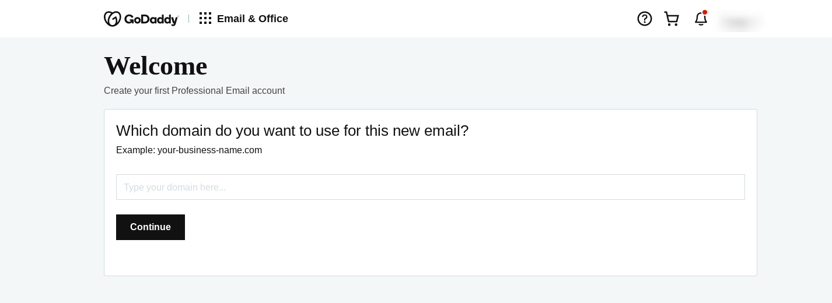Expand the blurred account menu
Screen dimensions: 832x303
pyautogui.click(x=739, y=22)
